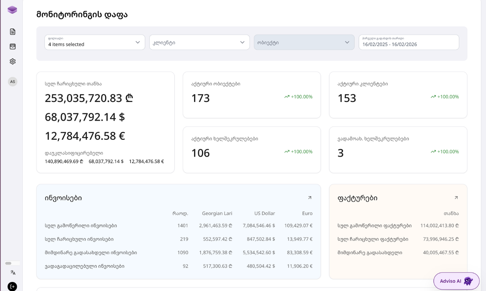Open the archive box icon in sidebar
The height and width of the screenshot is (291, 486).
(x=13, y=47)
